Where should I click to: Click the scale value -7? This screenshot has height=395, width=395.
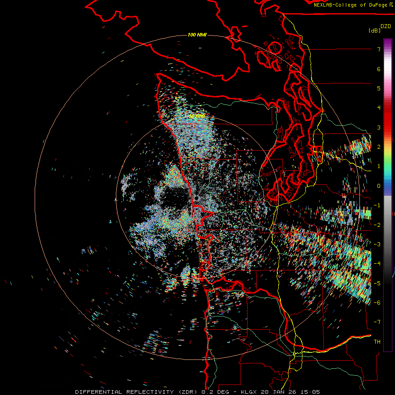(x=377, y=322)
